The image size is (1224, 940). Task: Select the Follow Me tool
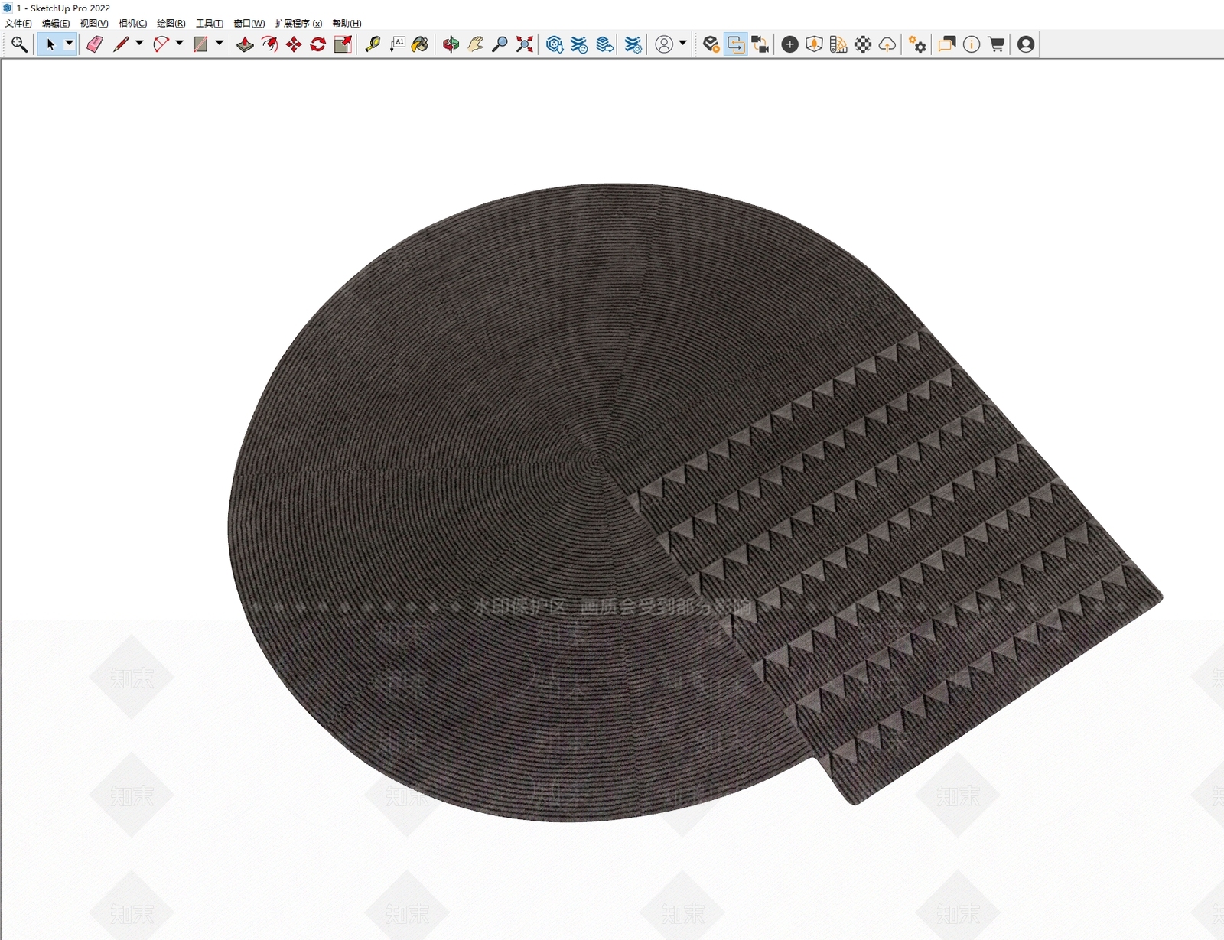(269, 44)
